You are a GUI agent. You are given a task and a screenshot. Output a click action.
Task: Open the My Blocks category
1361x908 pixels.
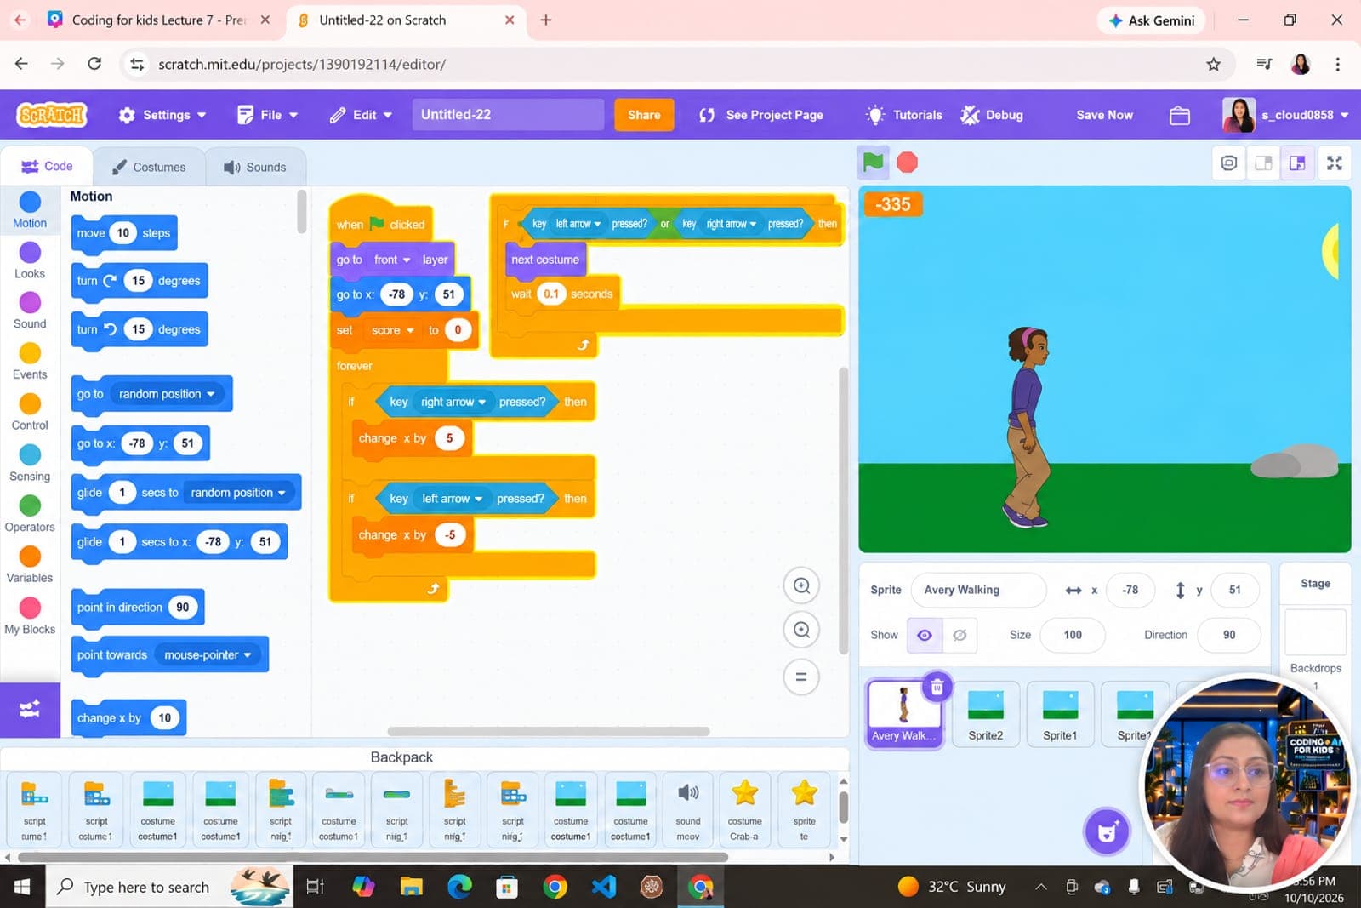click(30, 615)
